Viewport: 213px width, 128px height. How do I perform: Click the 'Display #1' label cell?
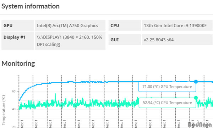click(18, 41)
